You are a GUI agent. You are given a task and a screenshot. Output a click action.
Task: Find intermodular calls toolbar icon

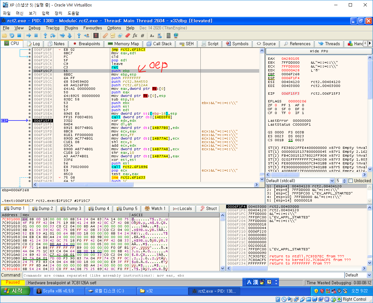159,36
